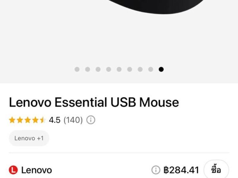Open the Lenovo seller name link
This screenshot has width=238, height=178.
point(36,170)
